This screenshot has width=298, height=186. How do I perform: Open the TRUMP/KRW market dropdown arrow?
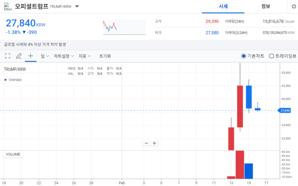[x=77, y=7]
